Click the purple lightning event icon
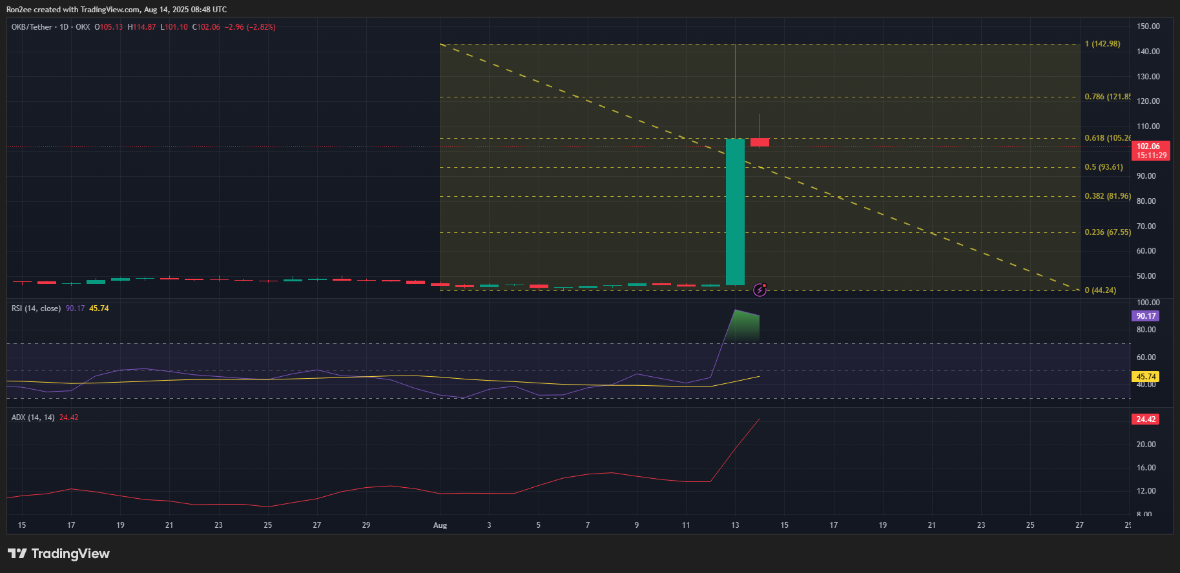The width and height of the screenshot is (1180, 573). 760,290
